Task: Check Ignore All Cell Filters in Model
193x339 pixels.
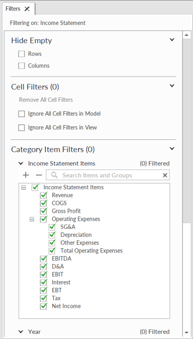Action: coord(21,114)
